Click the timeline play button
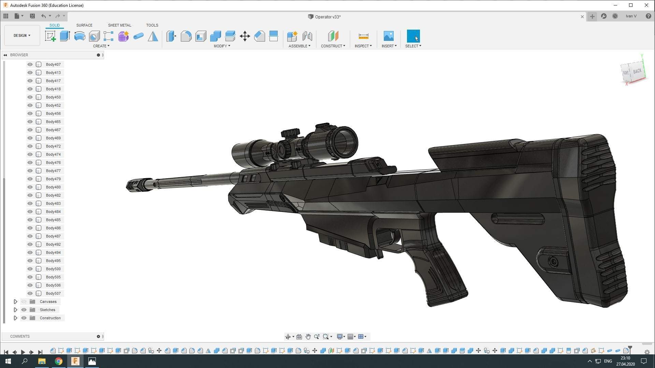655x368 pixels. [23, 352]
